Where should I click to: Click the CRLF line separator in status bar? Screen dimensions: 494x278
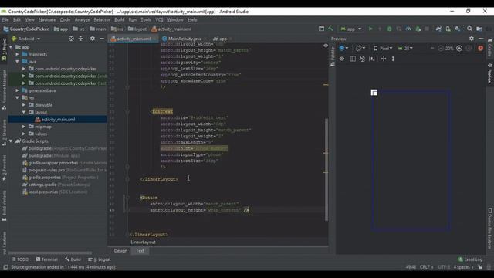coord(426,267)
